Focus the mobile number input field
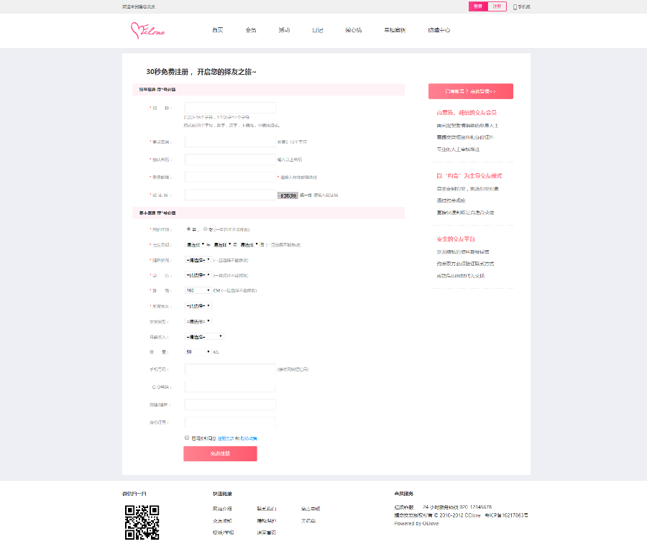This screenshot has height=549, width=647. coord(230,369)
